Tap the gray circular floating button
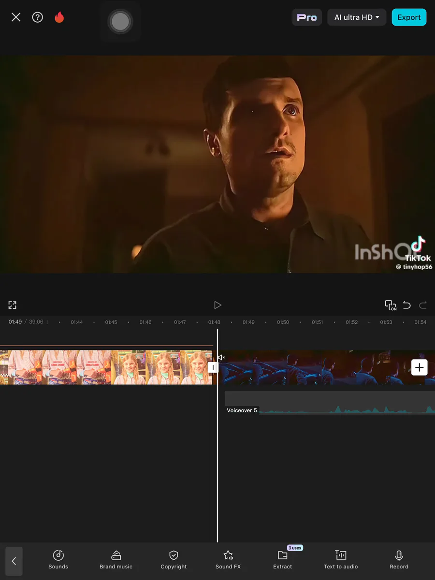 (120, 21)
